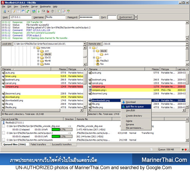190x172 pixels.
Task: Toggle message log display
Action: coord(14,11)
